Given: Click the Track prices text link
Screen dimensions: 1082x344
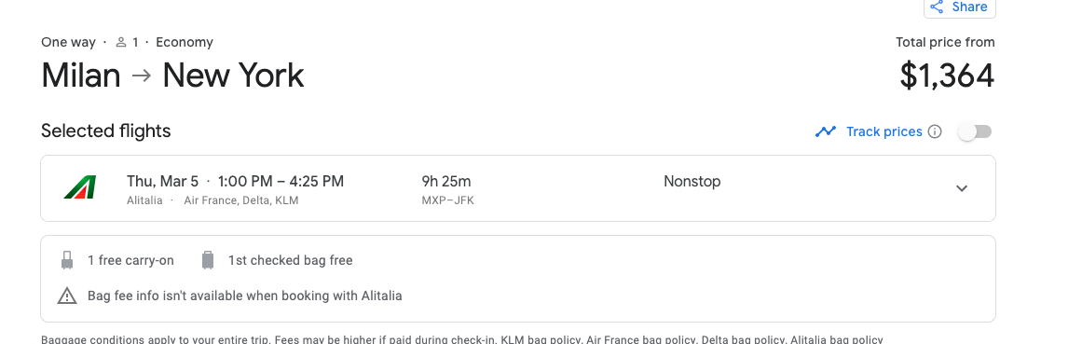Looking at the screenshot, I should (x=883, y=131).
